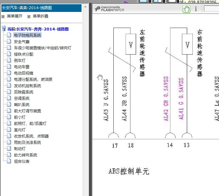The height and width of the screenshot is (196, 219).
Task: Click magenta wire label AL41 G 0.5AVSS
Action: point(181,99)
